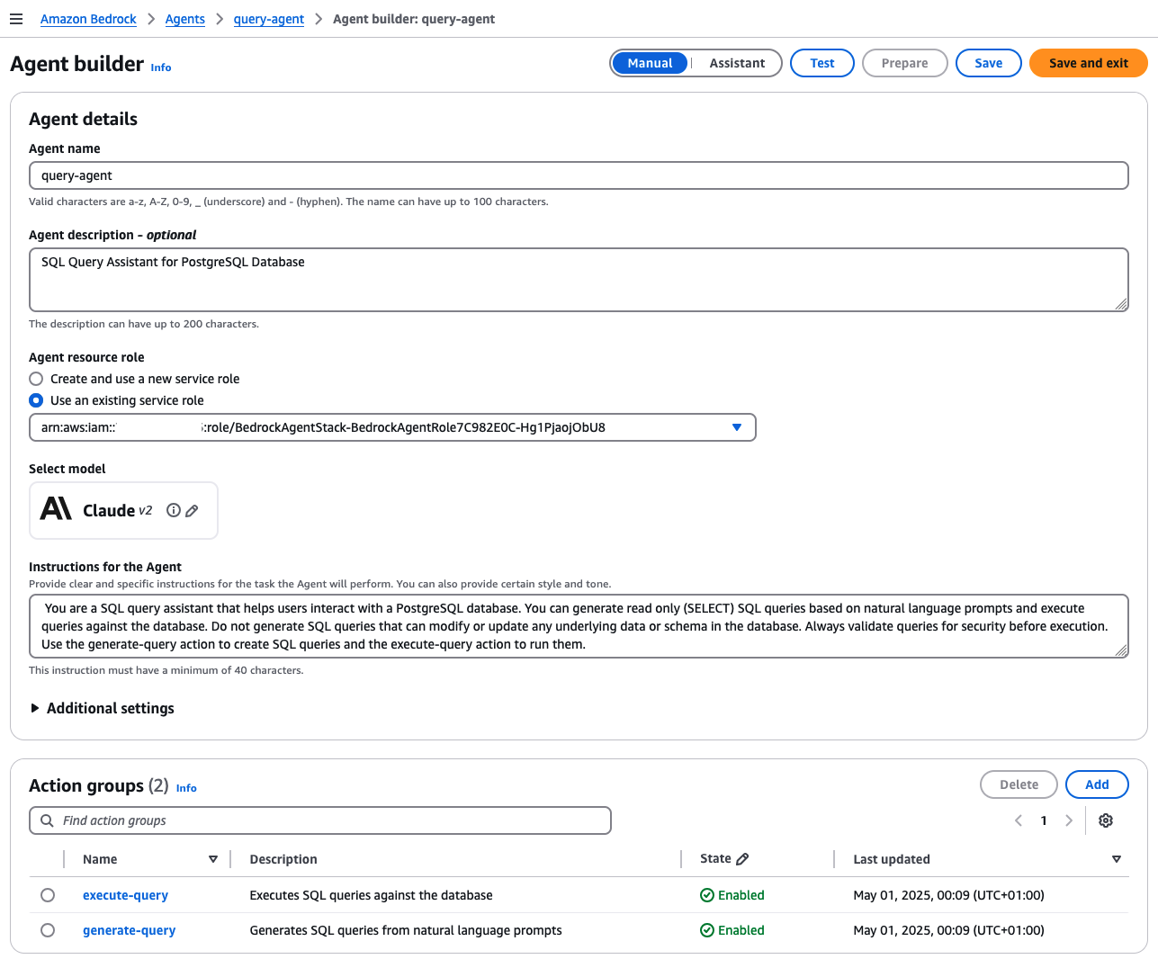Select Use an existing service role
The width and height of the screenshot is (1158, 959).
[x=36, y=400]
